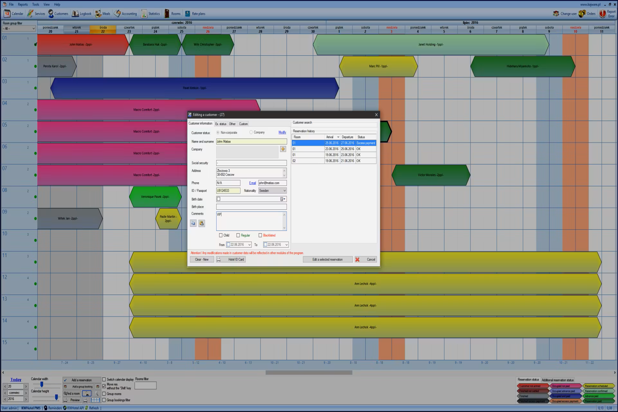The height and width of the screenshot is (412, 618).
Task: Increase the day value 20 with right arrow
Action: (26, 387)
